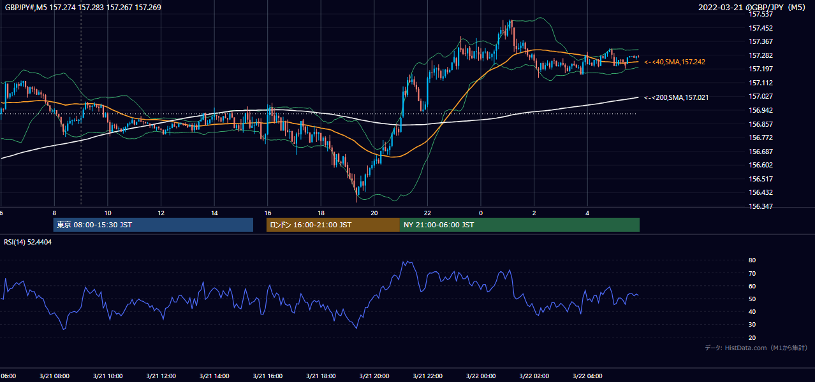Click price level 156.942 on the price axis
The width and height of the screenshot is (815, 382).
point(761,110)
